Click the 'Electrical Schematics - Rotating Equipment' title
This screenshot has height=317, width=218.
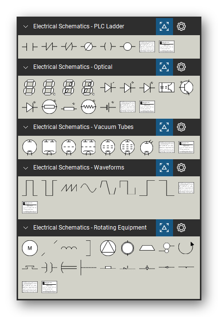(90, 228)
